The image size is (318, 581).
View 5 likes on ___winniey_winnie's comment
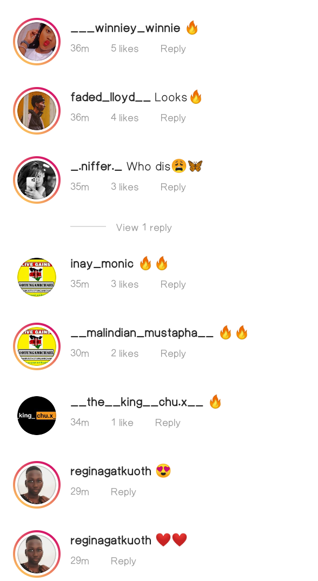point(124,49)
